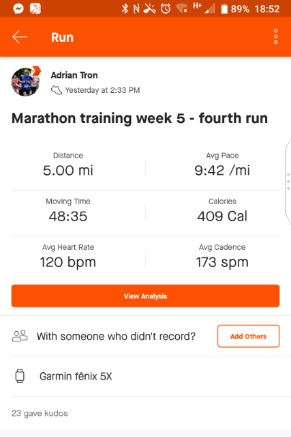This screenshot has width=291, height=437.
Task: Tap the Avg Heart Rate 120 bpm stat
Action: click(x=68, y=257)
